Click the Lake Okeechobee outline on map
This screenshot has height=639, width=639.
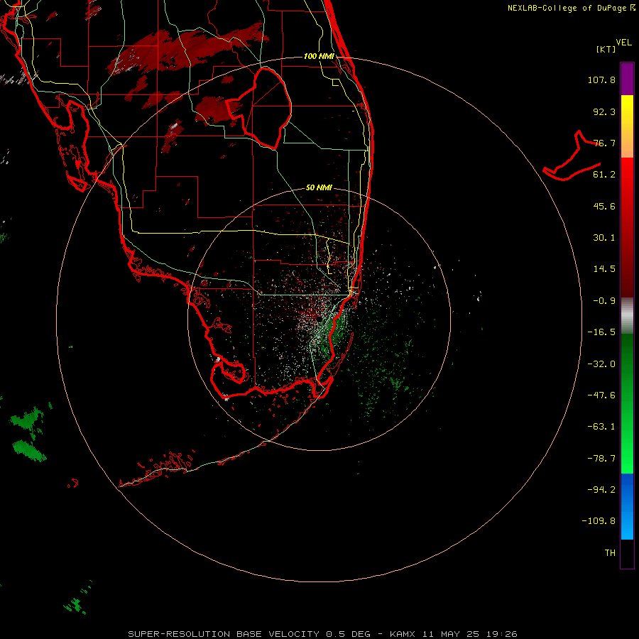coord(258,108)
